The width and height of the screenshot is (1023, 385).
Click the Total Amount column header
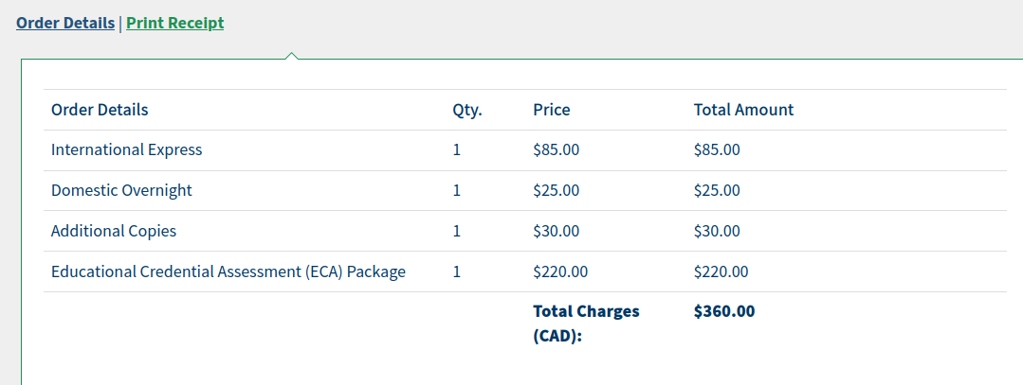[x=743, y=110]
